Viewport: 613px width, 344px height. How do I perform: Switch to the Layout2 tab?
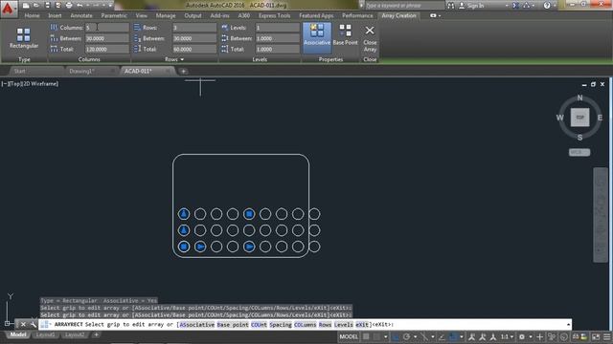pos(75,334)
